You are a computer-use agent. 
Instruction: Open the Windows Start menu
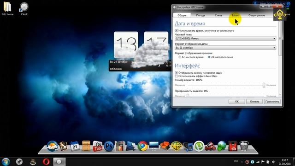point(6,162)
